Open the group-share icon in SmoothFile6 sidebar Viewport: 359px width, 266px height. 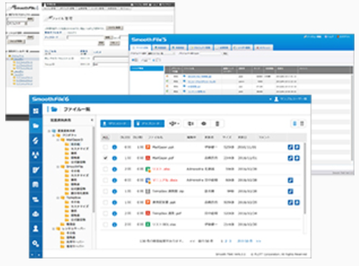point(36,155)
